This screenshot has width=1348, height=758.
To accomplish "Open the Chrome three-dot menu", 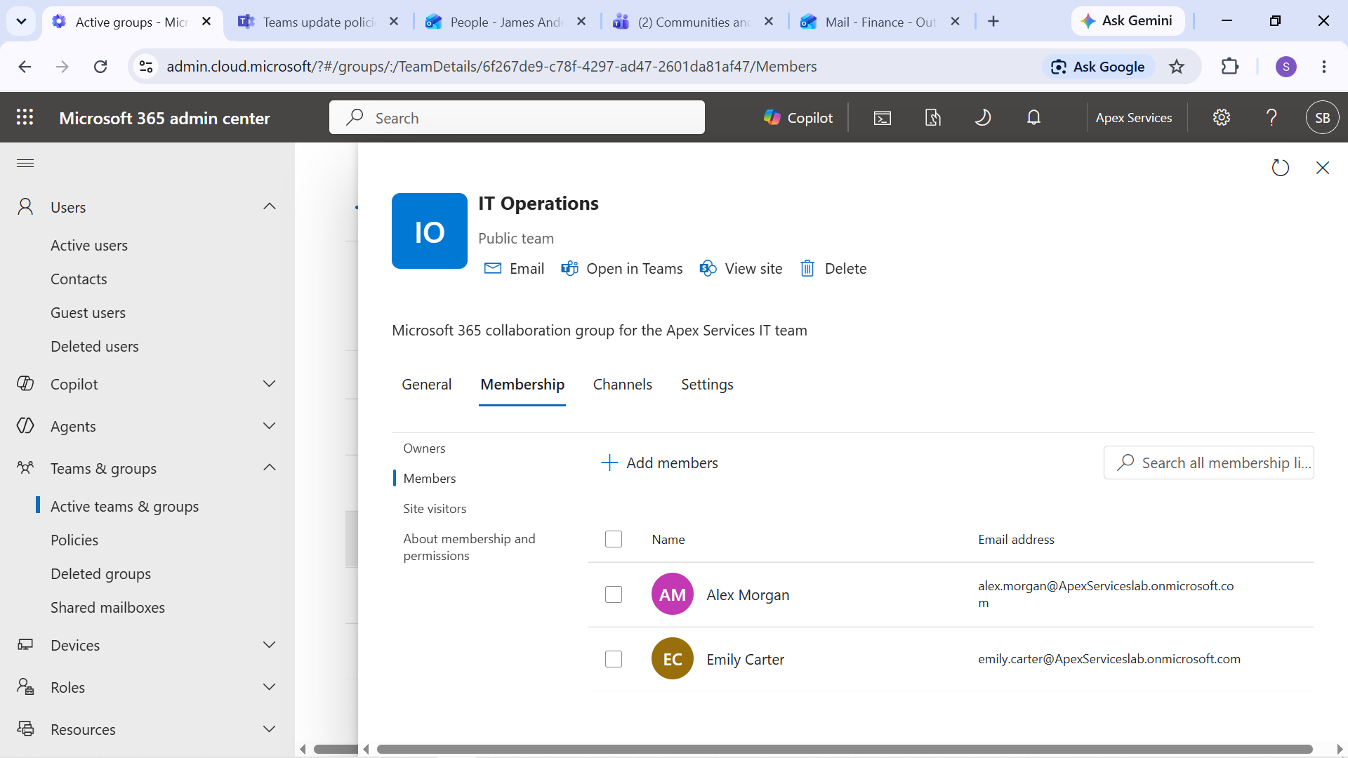I will coord(1324,67).
